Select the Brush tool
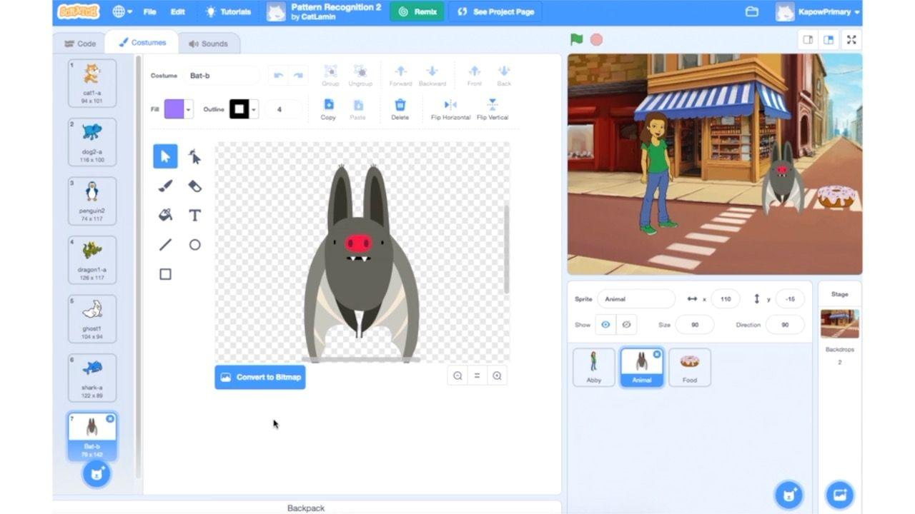The image size is (915, 514). [x=165, y=186]
